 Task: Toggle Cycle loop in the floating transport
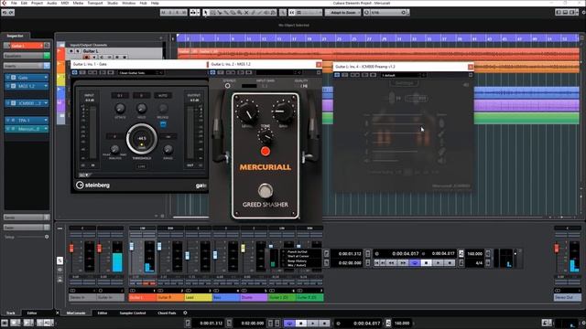coord(414,263)
